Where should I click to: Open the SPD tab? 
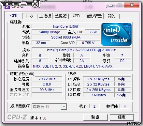tap(76, 16)
